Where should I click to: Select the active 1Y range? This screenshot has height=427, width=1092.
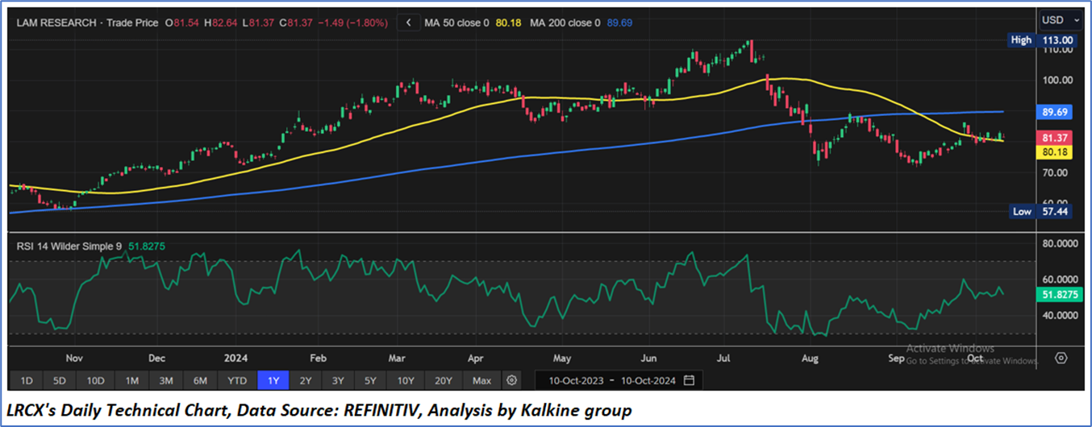tap(271, 379)
